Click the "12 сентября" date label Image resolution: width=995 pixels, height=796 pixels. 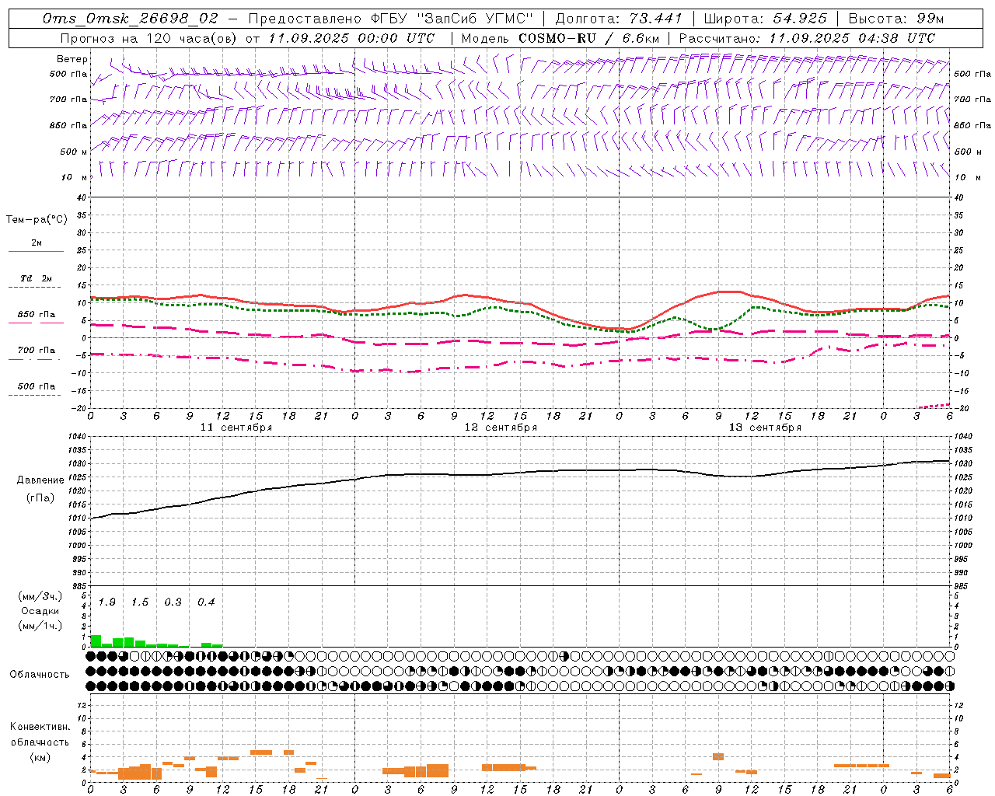501,428
